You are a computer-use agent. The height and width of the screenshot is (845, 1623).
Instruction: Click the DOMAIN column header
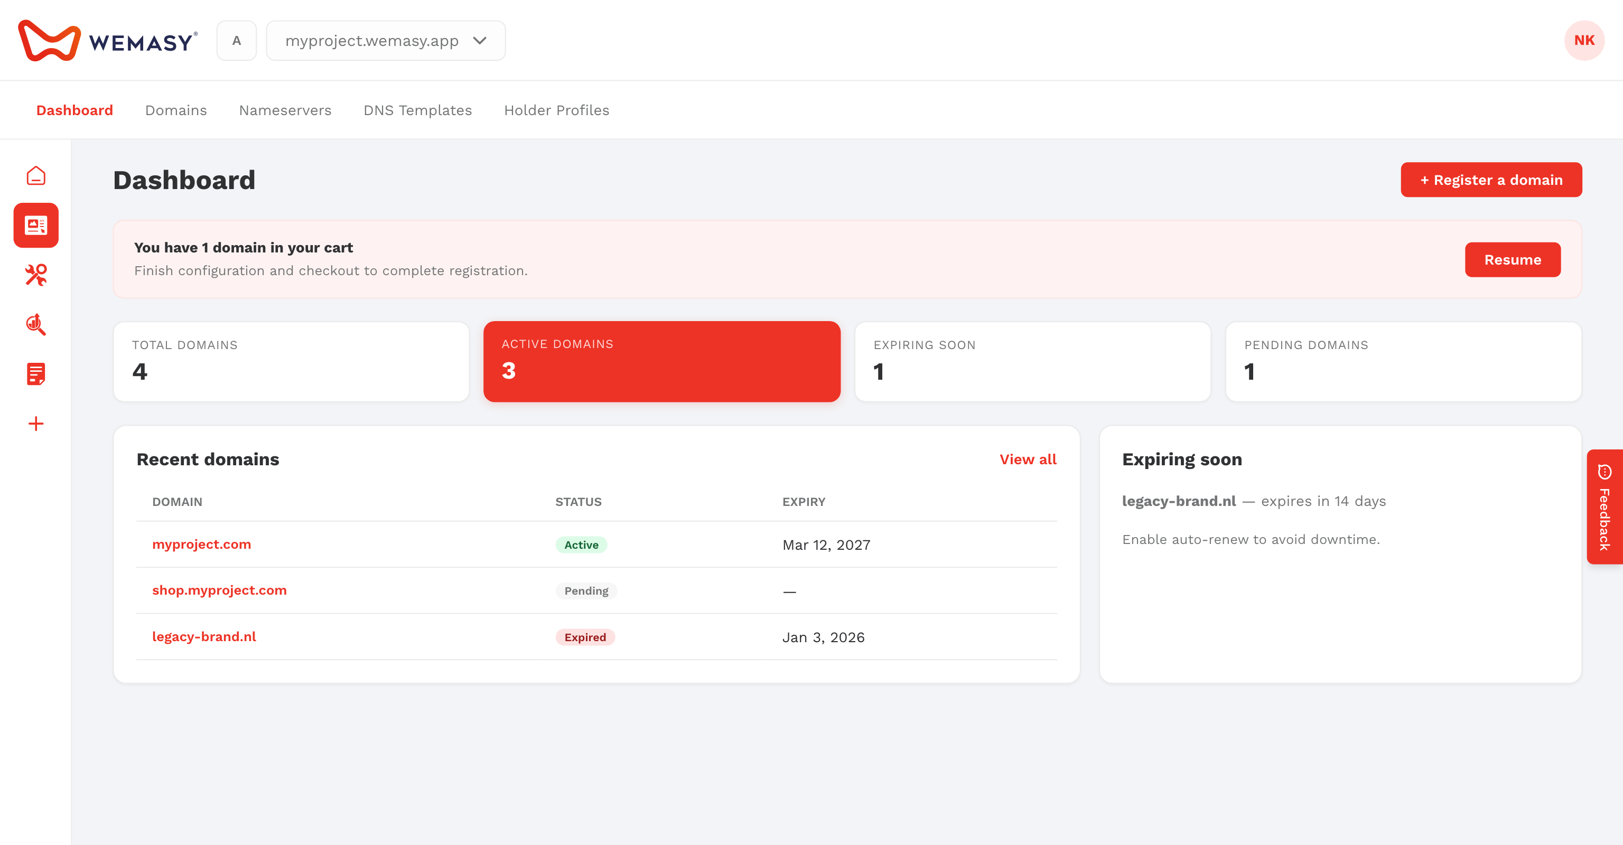[177, 502]
